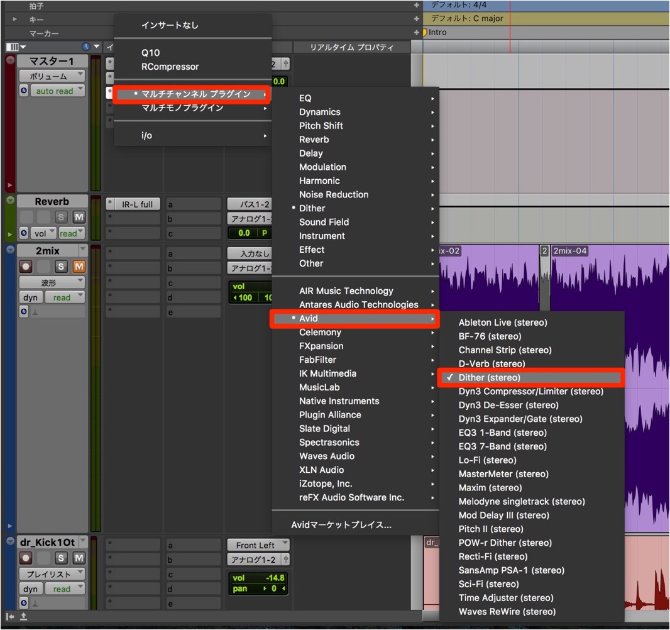Click the track color strip icon for Reverb

pyautogui.click(x=10, y=200)
